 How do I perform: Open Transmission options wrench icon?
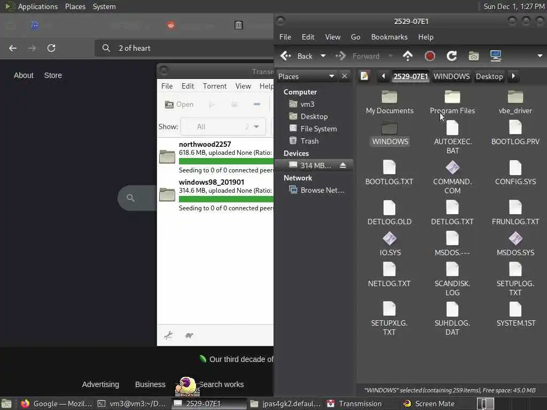tap(168, 335)
